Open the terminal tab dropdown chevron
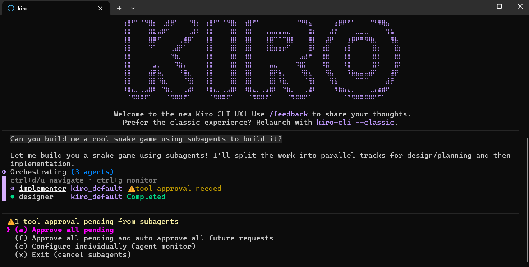Screen dimensions: 529x267 pyautogui.click(x=133, y=8)
